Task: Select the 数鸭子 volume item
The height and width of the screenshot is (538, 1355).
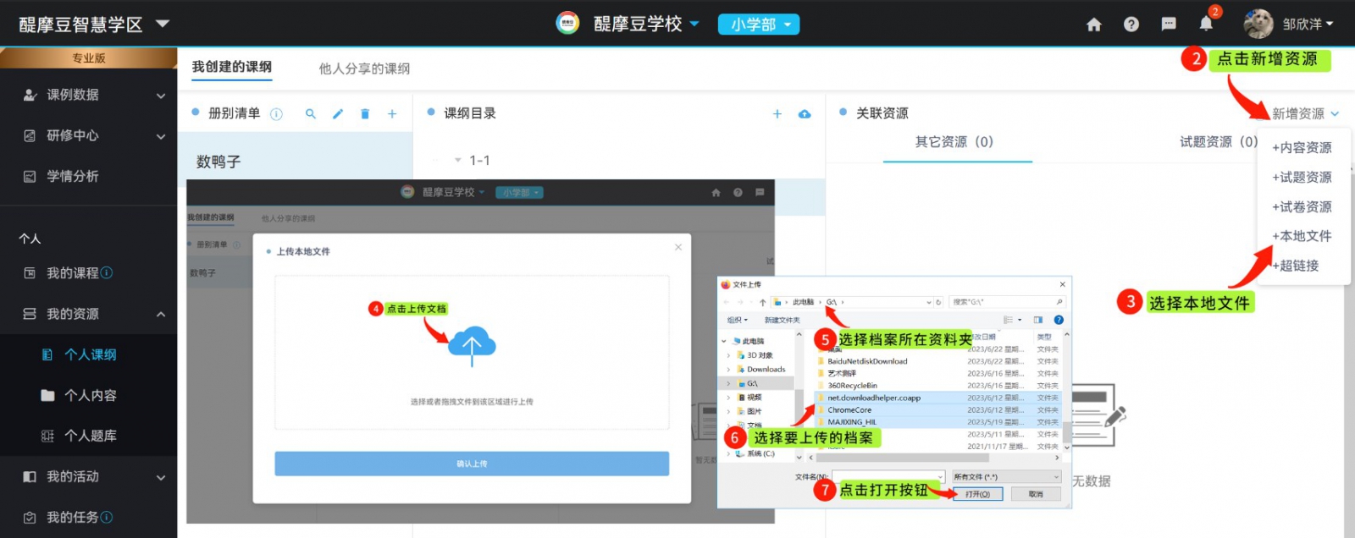Action: (x=218, y=162)
